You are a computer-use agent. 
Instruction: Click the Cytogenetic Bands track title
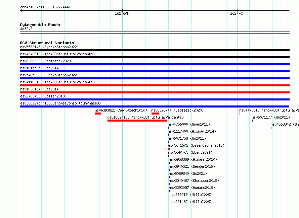[40, 25]
